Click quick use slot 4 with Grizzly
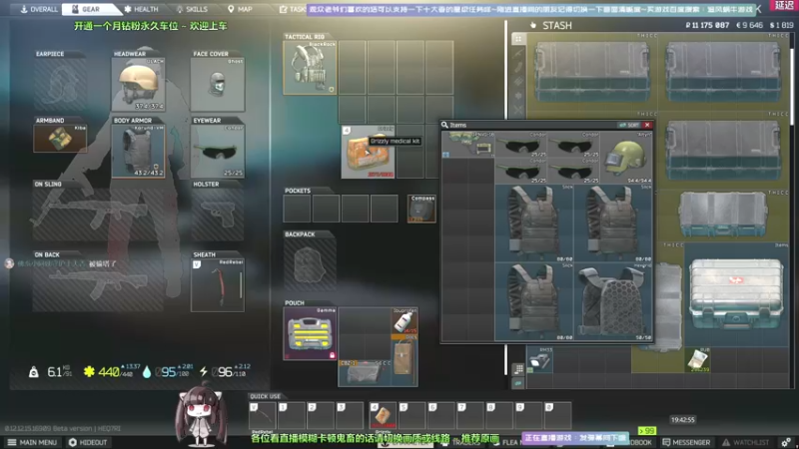The width and height of the screenshot is (799, 449). click(x=383, y=416)
